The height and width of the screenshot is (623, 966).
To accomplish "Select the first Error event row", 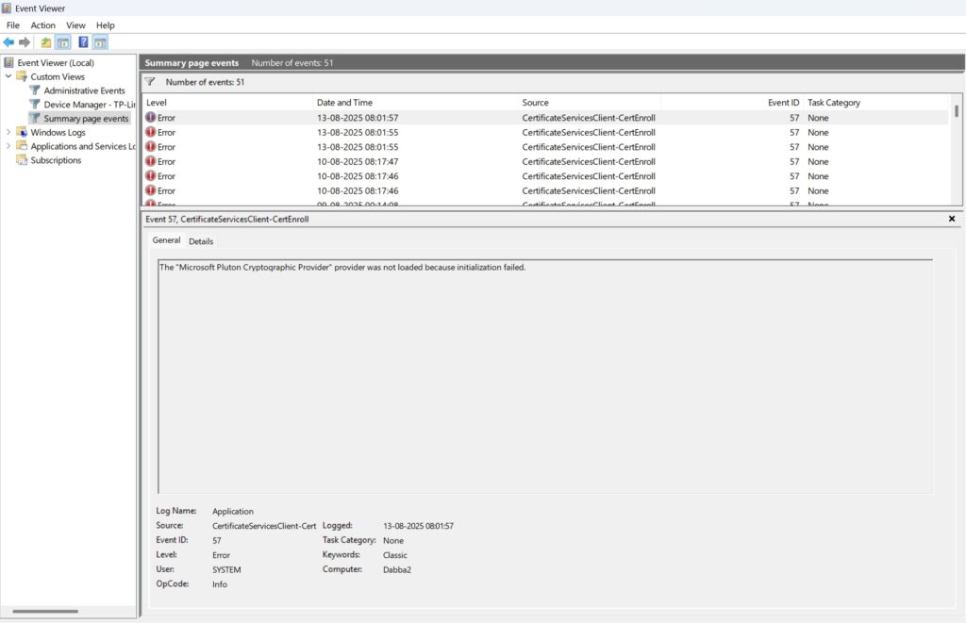I will (283, 117).
